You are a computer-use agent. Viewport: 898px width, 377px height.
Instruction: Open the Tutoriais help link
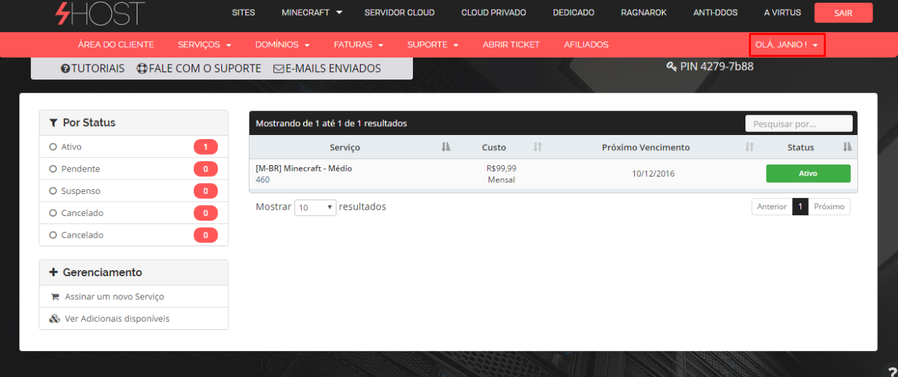coord(93,69)
